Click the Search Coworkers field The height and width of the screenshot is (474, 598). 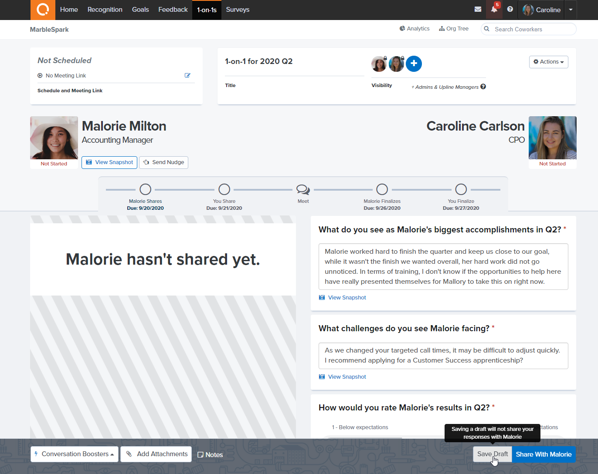point(533,29)
